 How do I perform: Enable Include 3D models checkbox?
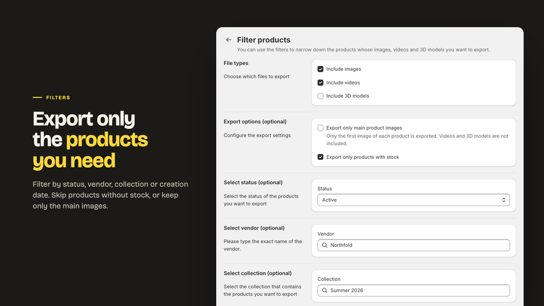[320, 96]
